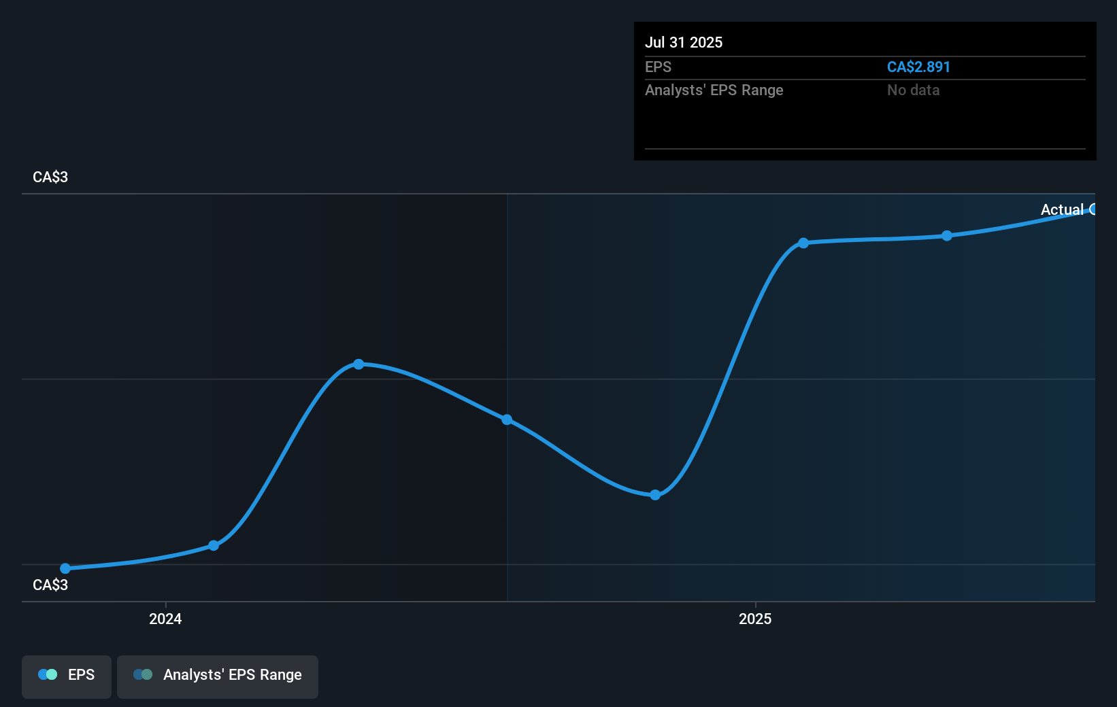1117x707 pixels.
Task: Click the blue CA$2.891 EPS value
Action: 918,67
